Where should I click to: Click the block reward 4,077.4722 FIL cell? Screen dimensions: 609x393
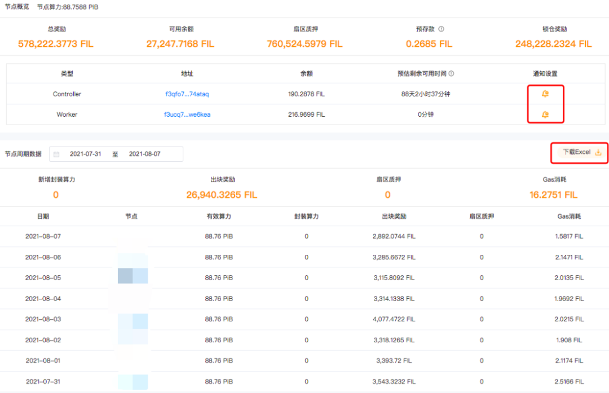coord(394,319)
